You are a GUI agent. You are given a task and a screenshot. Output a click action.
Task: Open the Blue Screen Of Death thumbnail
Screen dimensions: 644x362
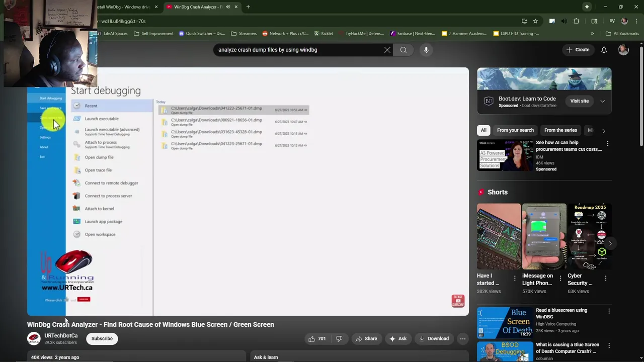click(505, 323)
